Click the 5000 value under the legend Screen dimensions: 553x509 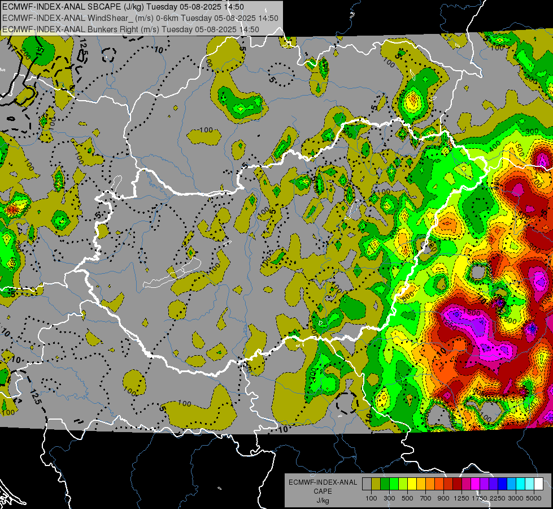534,498
